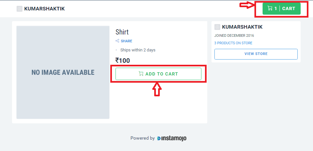The height and width of the screenshot is (151, 313).
Task: Open the KUMARSHAKTIK store name in header
Action: pyautogui.click(x=45, y=9)
